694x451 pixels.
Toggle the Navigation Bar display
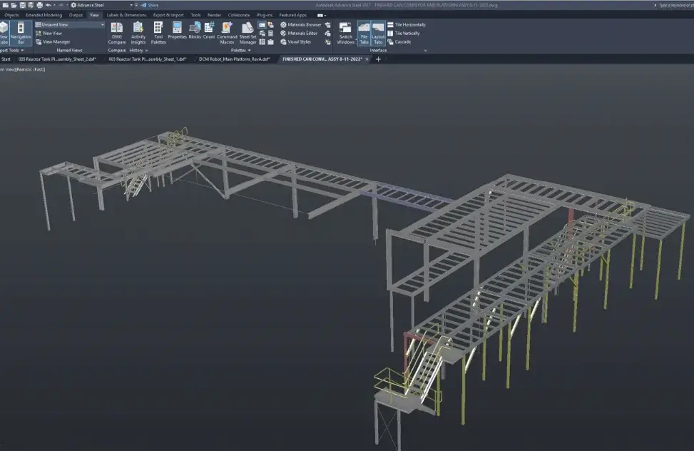[x=21, y=33]
